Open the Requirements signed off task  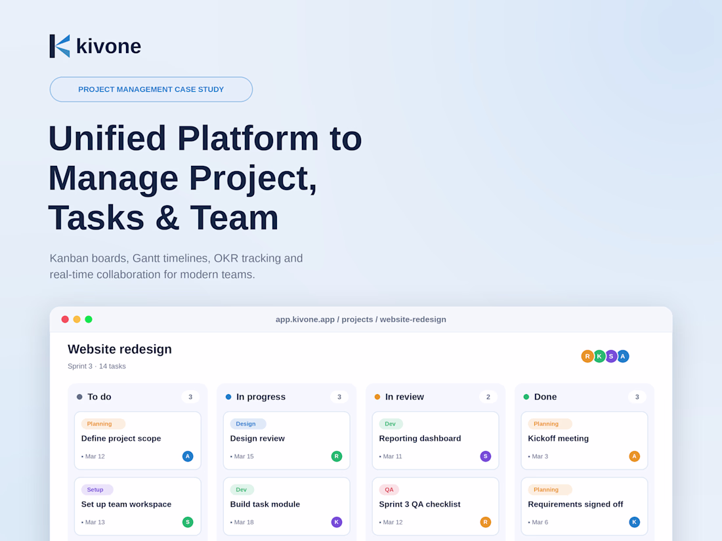pyautogui.click(x=584, y=506)
